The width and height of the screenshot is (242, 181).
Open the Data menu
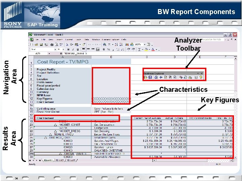tap(86, 40)
